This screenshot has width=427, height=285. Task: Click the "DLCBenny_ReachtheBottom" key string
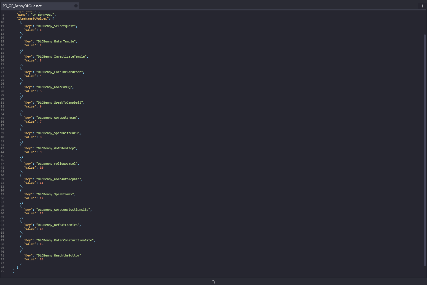pos(59,256)
